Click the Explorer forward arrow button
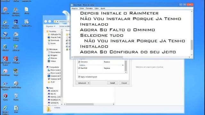205x115 pixels. [50, 21]
